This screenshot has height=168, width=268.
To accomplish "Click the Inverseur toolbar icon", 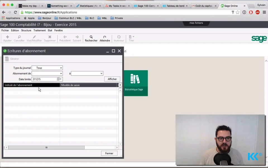I will pos(119,37).
